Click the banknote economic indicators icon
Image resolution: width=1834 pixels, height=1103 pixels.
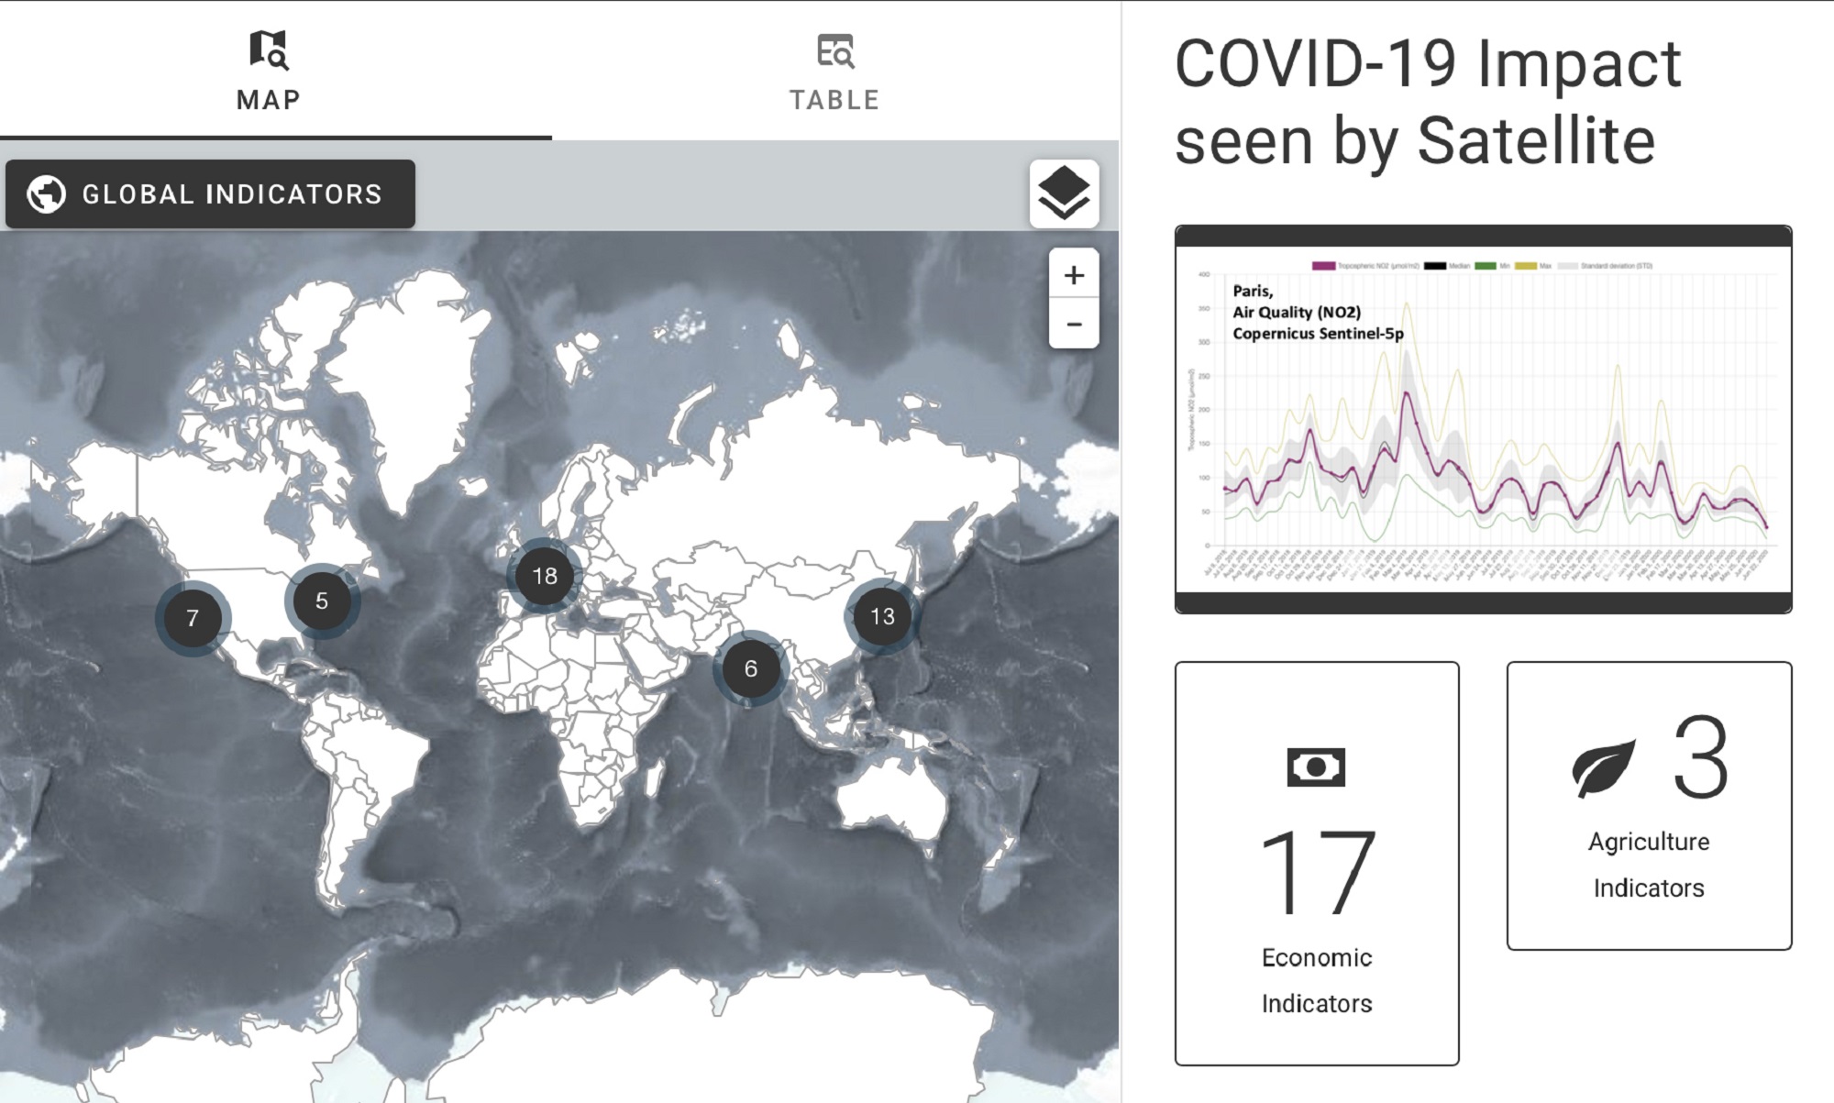(x=1316, y=767)
